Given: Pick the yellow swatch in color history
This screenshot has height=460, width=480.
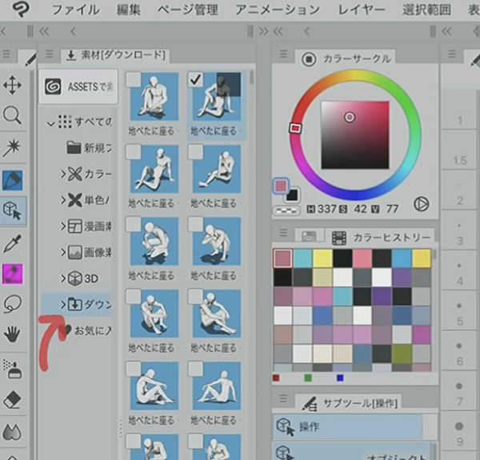Looking at the screenshot, I should [322, 258].
